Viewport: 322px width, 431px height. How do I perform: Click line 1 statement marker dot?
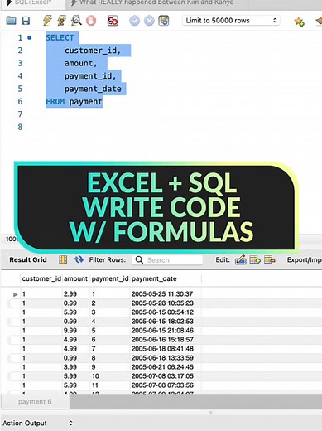tap(30, 37)
